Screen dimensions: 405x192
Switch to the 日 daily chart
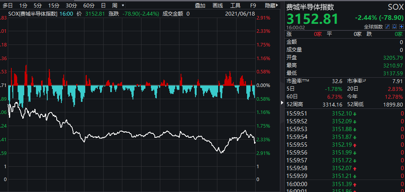click(103, 5)
